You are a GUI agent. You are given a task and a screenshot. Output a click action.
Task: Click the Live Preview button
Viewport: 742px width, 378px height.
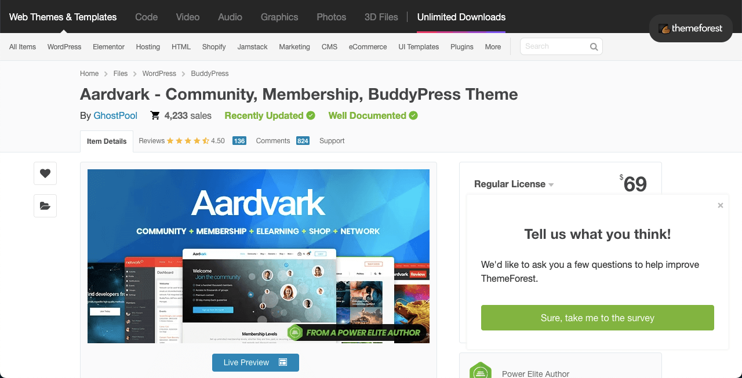point(256,362)
